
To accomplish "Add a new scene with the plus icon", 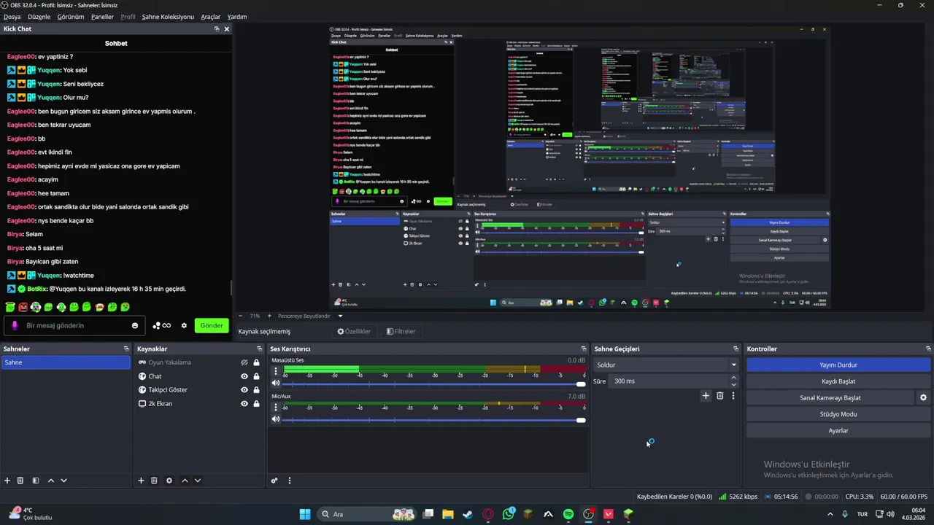I will (7, 481).
